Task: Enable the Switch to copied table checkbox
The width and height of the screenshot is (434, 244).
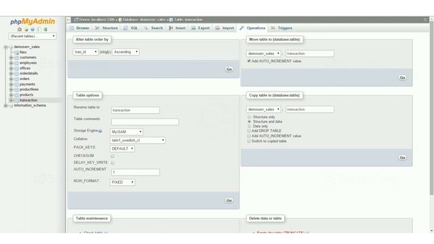Action: point(249,141)
